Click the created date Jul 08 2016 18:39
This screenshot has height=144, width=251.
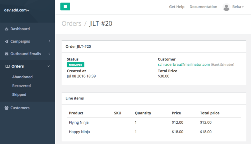pyautogui.click(x=81, y=76)
